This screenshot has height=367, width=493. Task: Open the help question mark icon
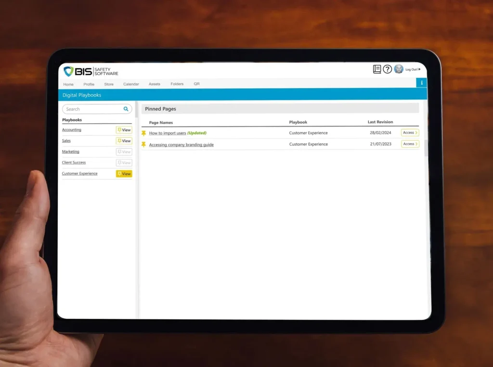[x=387, y=69]
